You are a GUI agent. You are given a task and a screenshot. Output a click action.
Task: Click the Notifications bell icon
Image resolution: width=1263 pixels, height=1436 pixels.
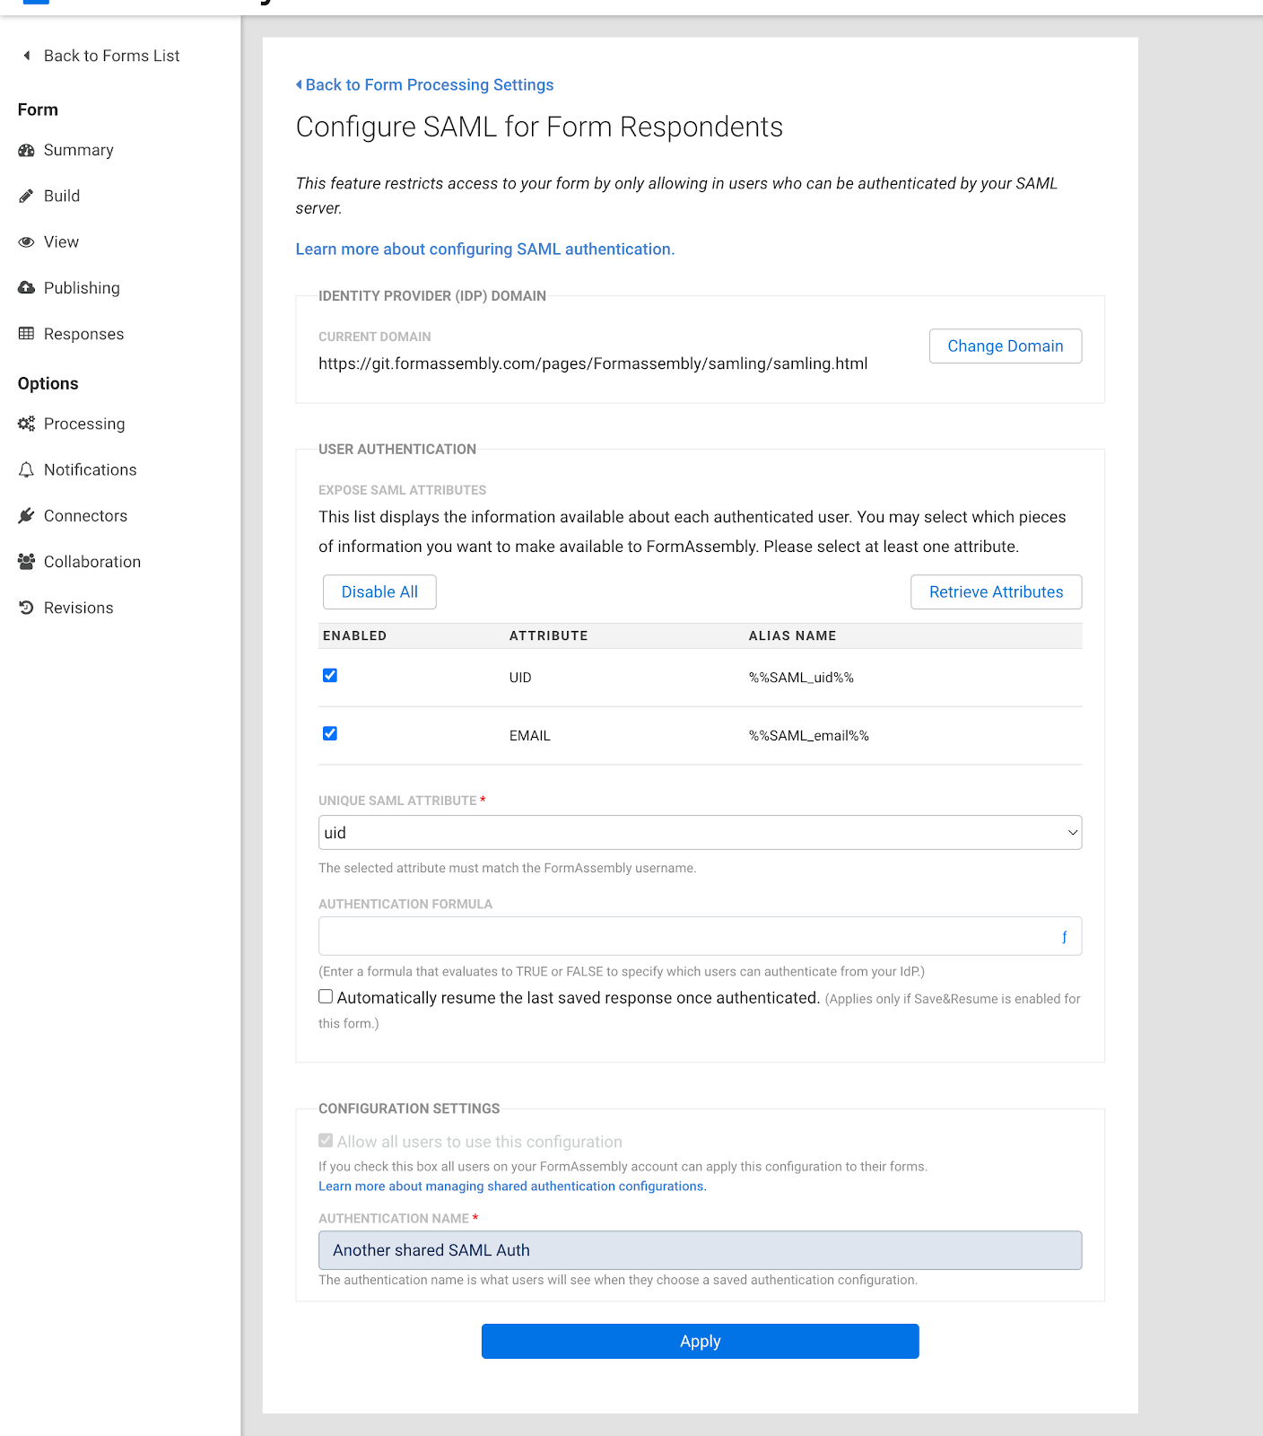click(x=26, y=470)
